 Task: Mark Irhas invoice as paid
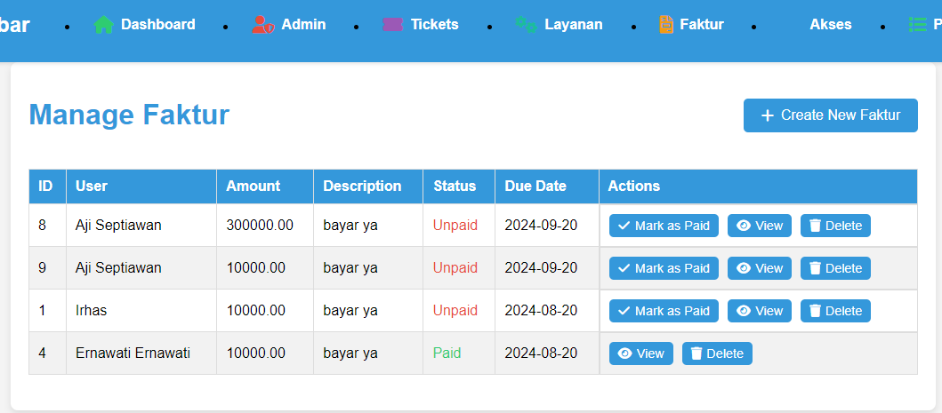point(664,311)
